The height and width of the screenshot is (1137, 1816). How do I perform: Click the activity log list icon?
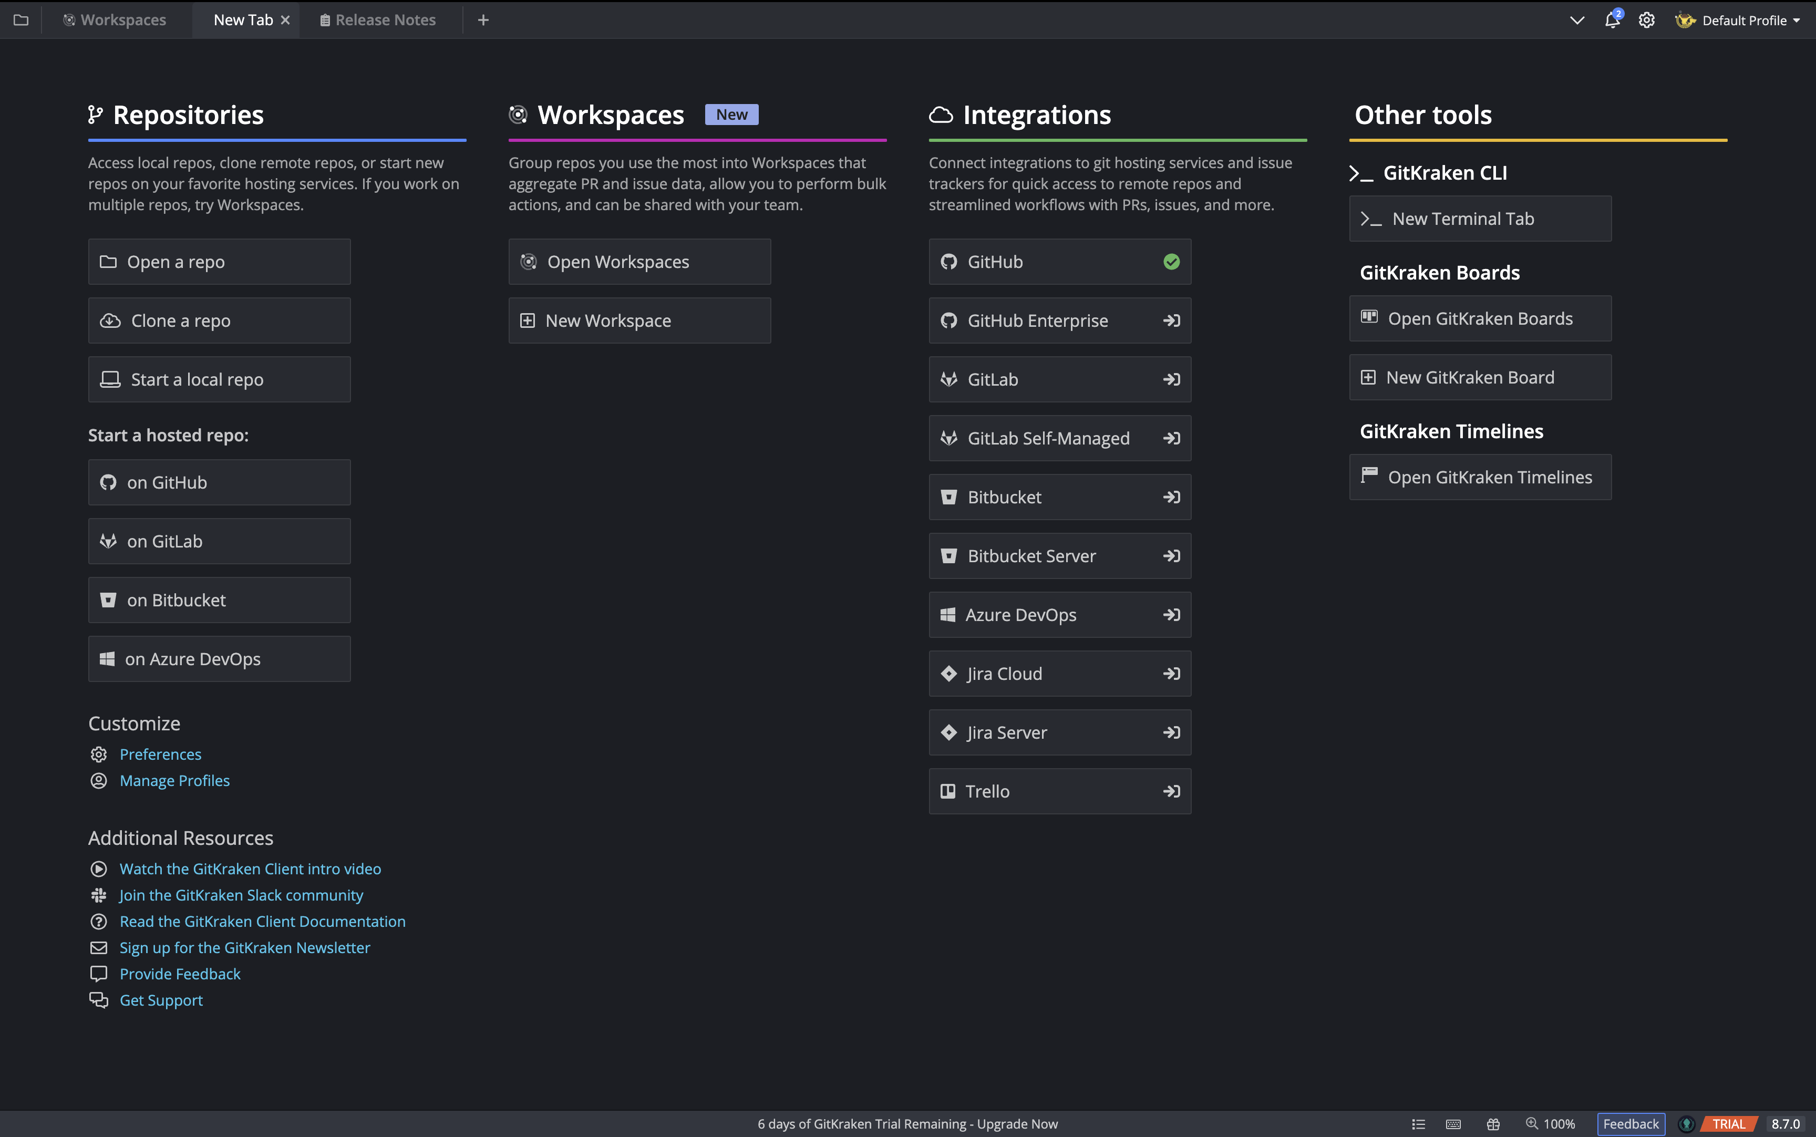click(x=1418, y=1124)
